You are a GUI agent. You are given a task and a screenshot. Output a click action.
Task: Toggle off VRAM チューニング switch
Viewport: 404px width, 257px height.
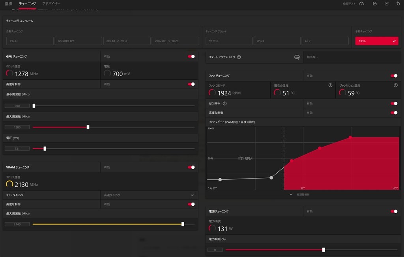(x=191, y=167)
